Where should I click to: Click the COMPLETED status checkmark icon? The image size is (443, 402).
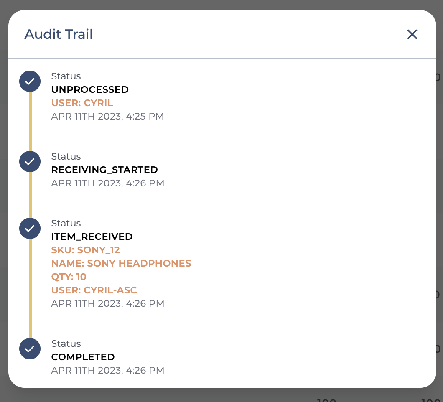[30, 349]
